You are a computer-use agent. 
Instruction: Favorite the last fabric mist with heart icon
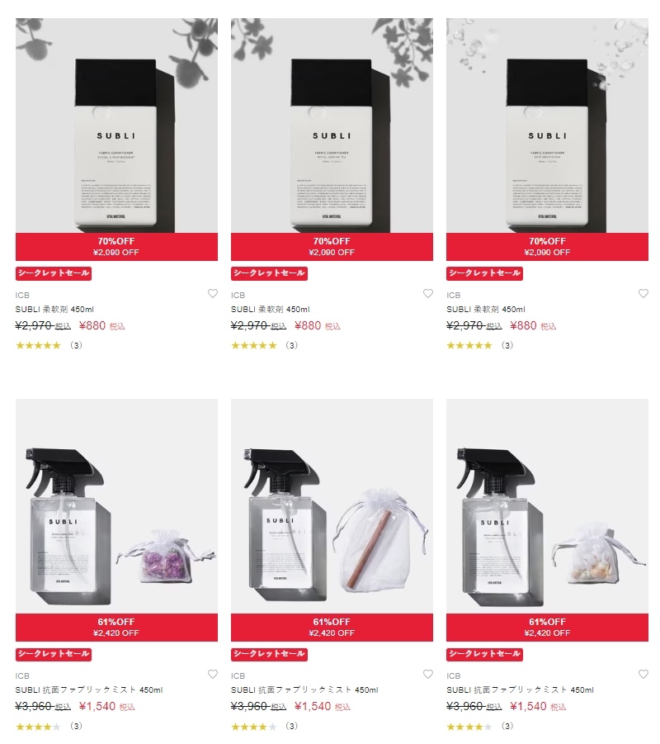[x=643, y=675]
